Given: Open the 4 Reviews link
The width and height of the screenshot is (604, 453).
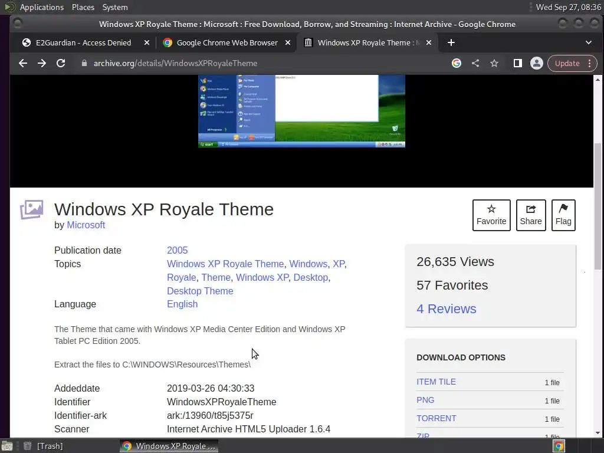Looking at the screenshot, I should click(x=446, y=308).
